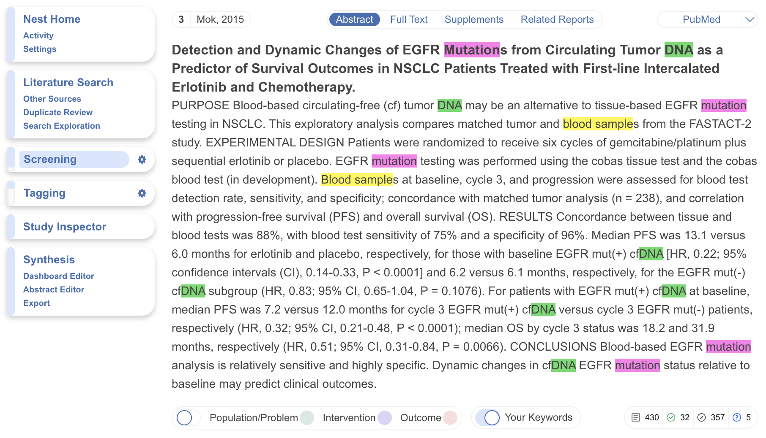This screenshot has height=438, width=766.
Task: Open the Related Reports tab
Action: [x=557, y=19]
